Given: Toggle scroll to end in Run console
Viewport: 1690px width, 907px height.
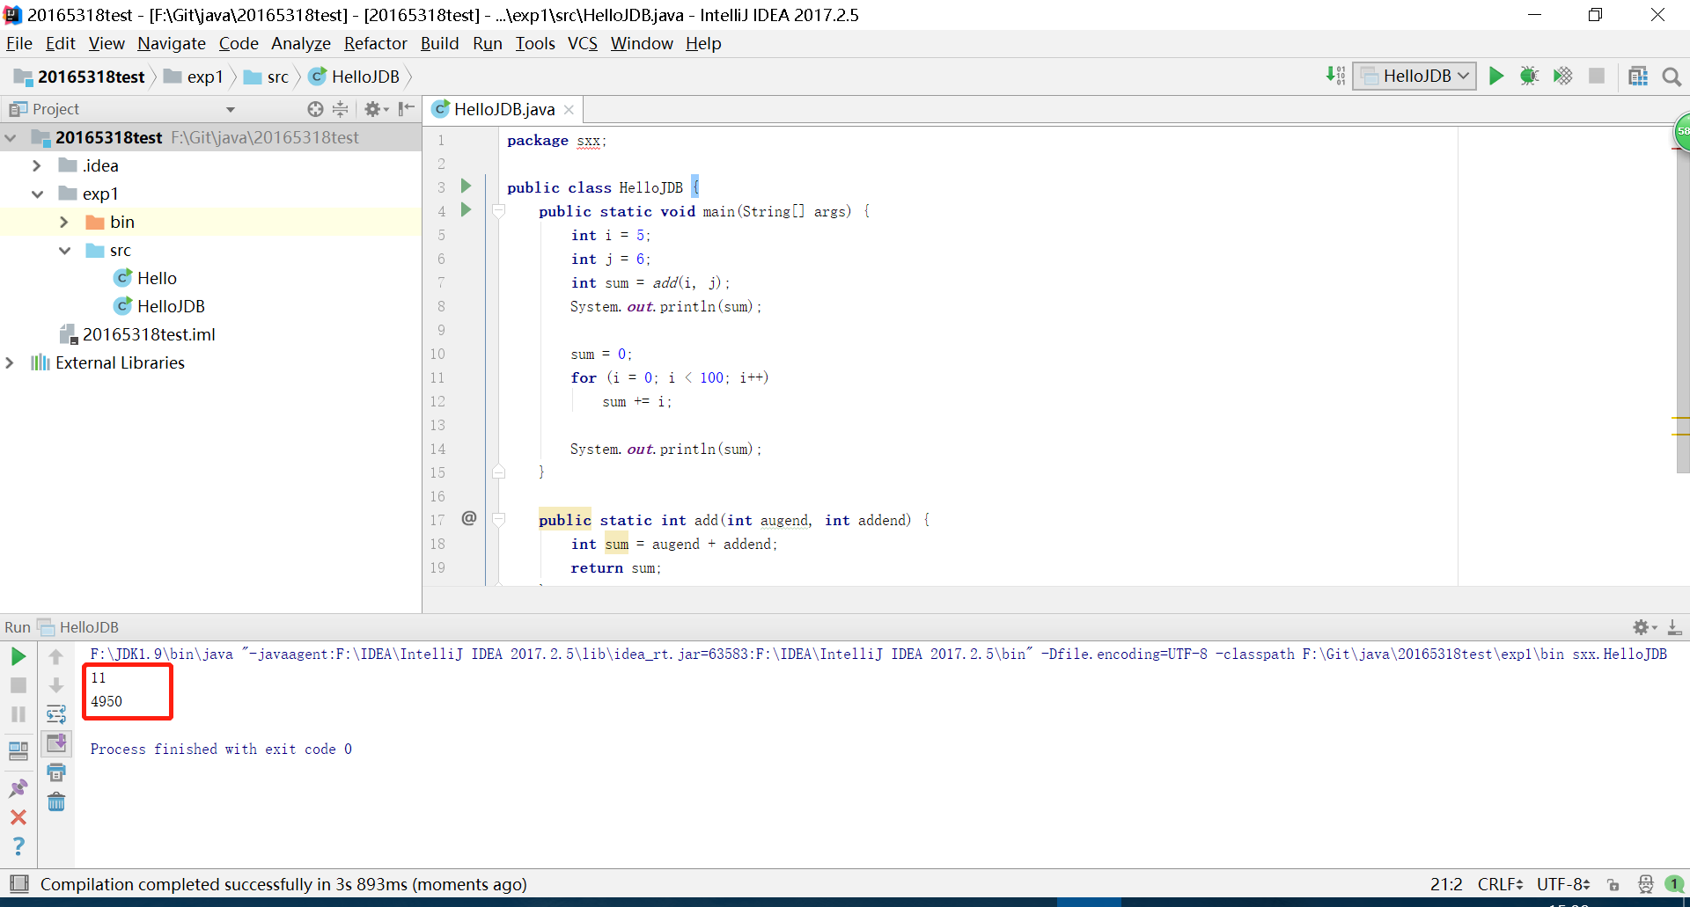Looking at the screenshot, I should (56, 743).
